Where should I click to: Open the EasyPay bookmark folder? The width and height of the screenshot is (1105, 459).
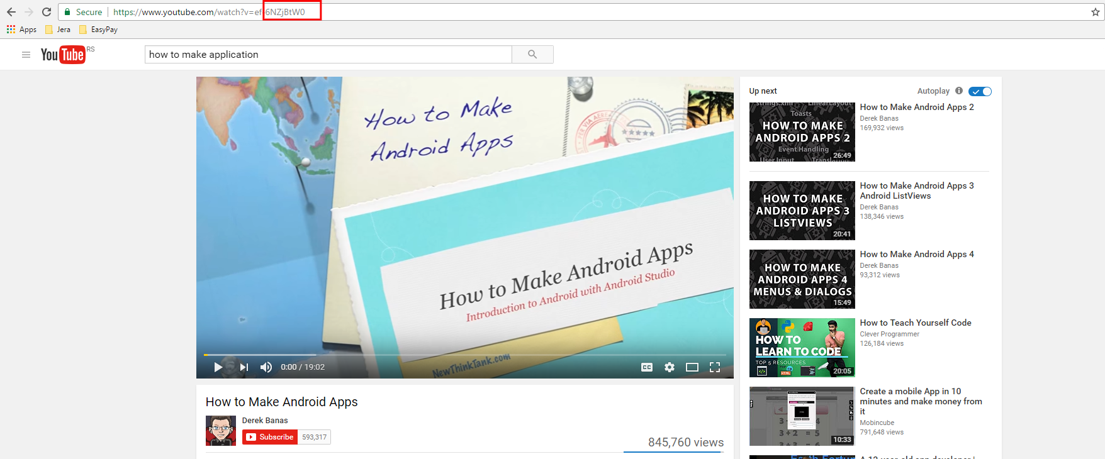[x=98, y=30]
